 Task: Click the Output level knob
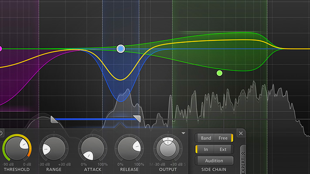click(166, 149)
